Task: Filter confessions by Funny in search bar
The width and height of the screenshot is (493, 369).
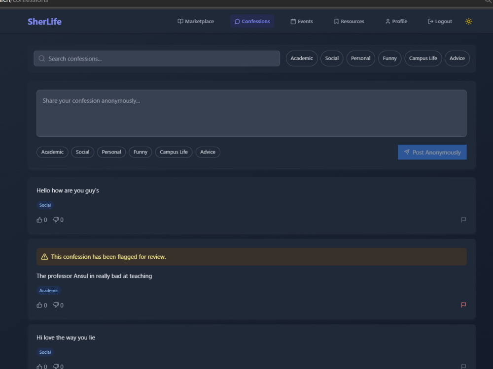Action: 389,59
